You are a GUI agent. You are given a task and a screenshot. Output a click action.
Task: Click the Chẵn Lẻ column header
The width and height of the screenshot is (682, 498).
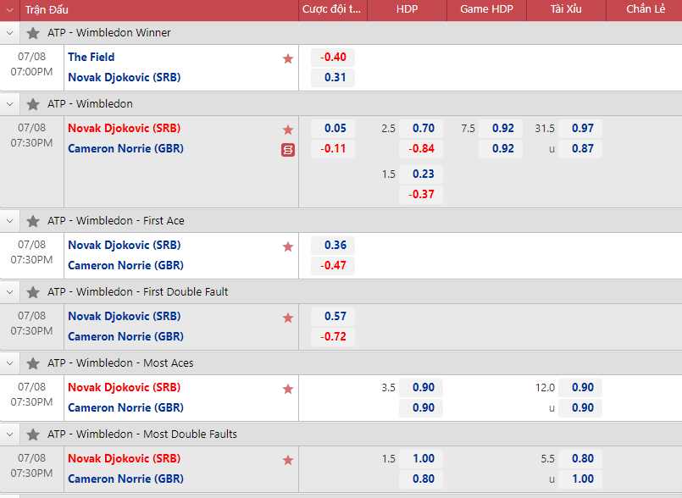click(x=646, y=9)
